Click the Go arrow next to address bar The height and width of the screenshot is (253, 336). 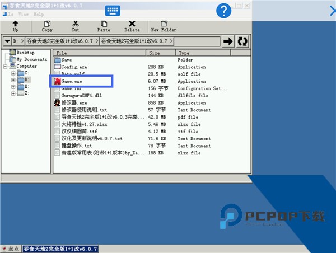pos(228,41)
